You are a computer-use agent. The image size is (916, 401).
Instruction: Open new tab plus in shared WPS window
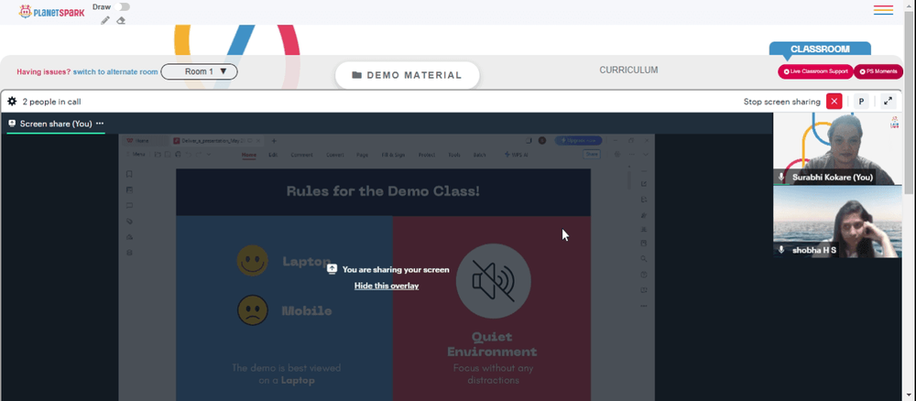pos(274,141)
